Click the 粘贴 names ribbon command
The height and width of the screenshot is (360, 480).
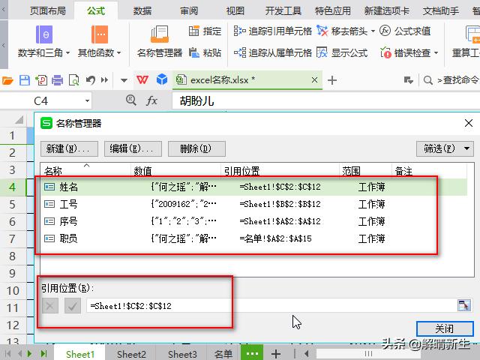(205, 52)
